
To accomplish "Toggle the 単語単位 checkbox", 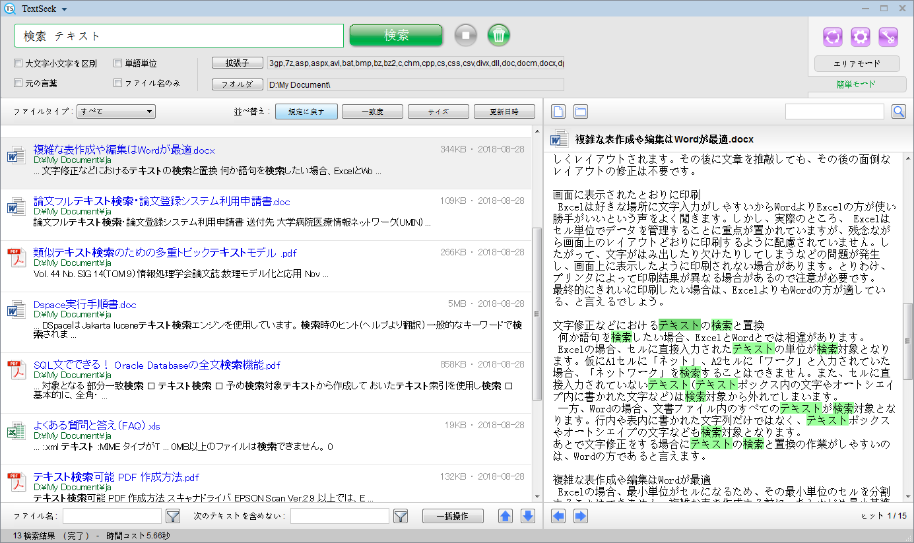I will pyautogui.click(x=118, y=64).
